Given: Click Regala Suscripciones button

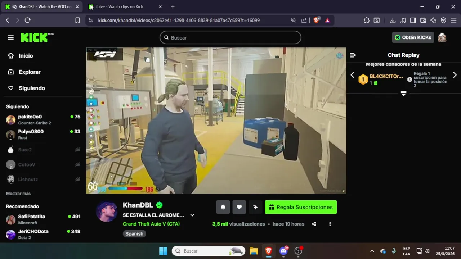Looking at the screenshot, I should click(x=301, y=207).
